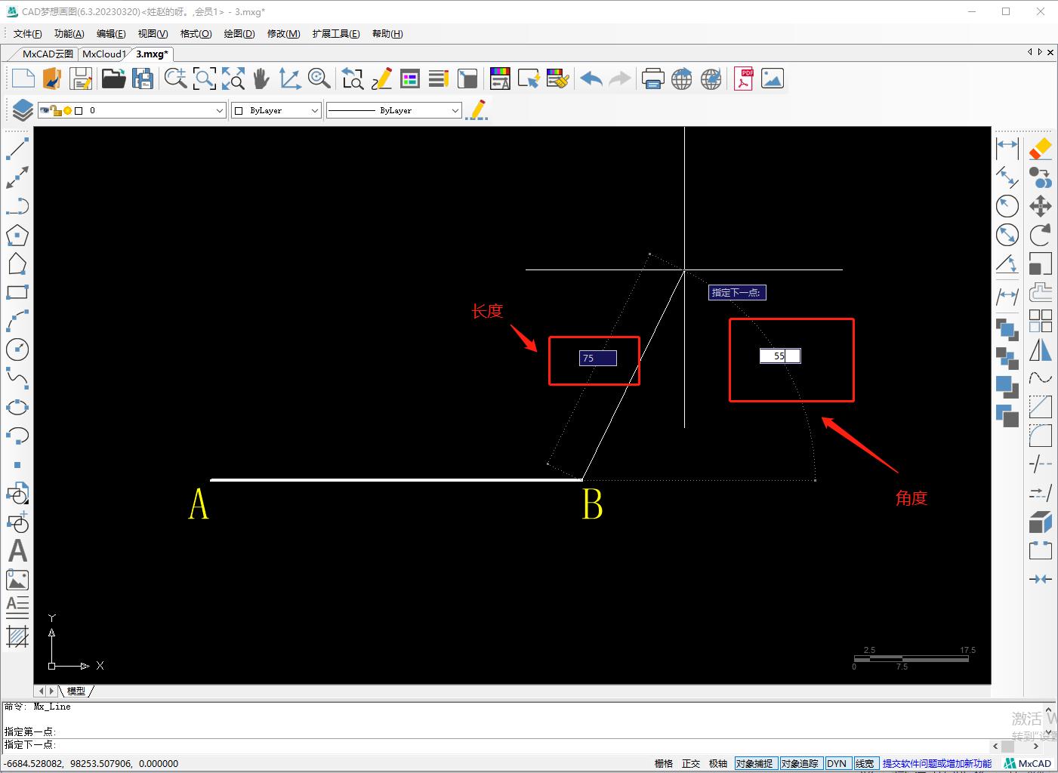Enable 对象捕捉 object snap mode

coord(754,763)
